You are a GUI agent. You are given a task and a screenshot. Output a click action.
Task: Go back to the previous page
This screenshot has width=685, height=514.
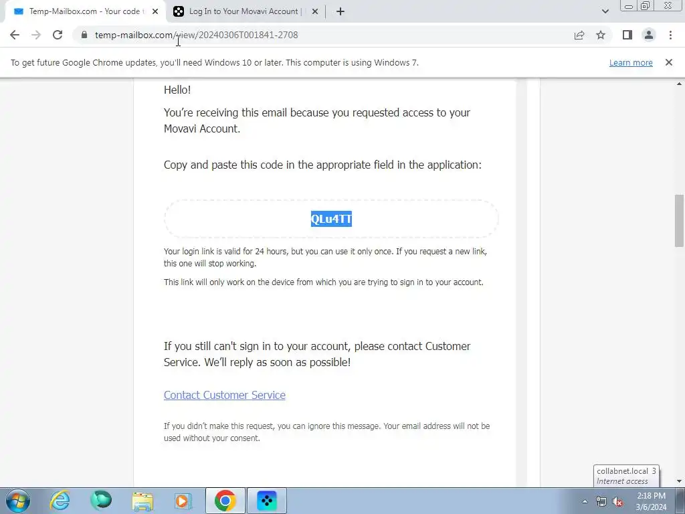[15, 35]
